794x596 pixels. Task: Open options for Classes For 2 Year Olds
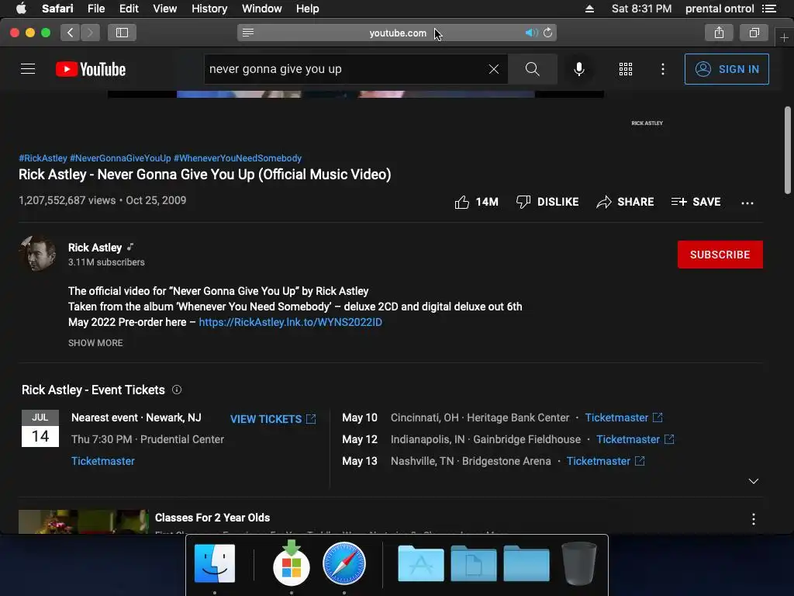[x=754, y=519]
